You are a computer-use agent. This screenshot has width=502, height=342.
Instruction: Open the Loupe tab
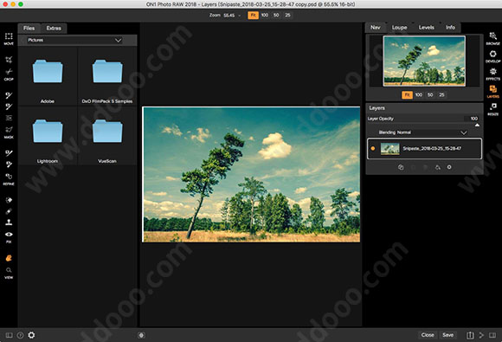pyautogui.click(x=399, y=28)
